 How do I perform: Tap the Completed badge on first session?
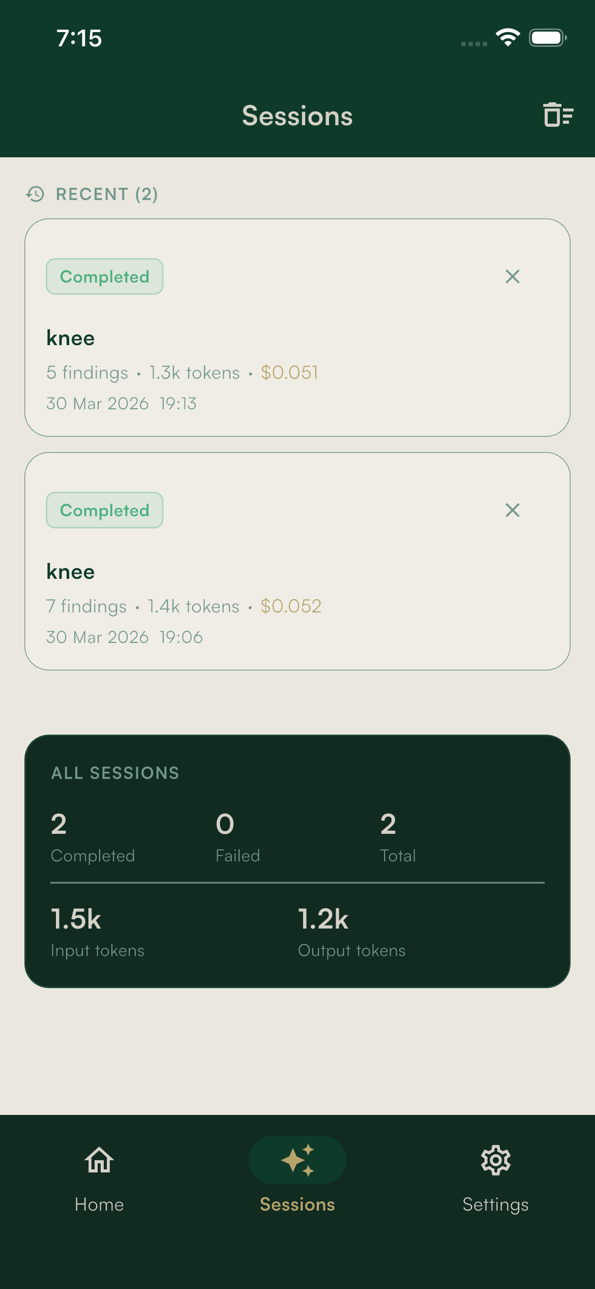tap(105, 276)
